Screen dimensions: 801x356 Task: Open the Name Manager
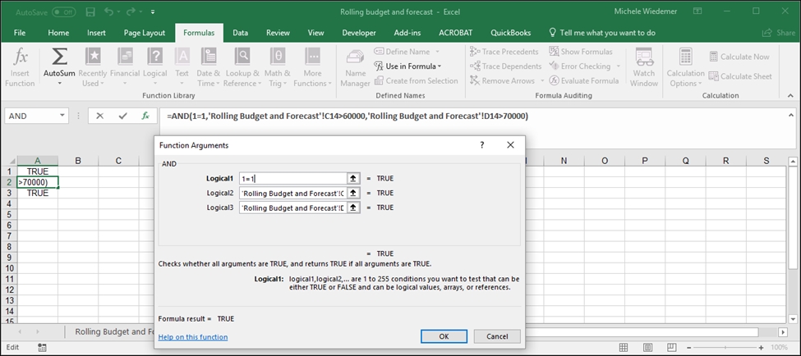pyautogui.click(x=356, y=68)
